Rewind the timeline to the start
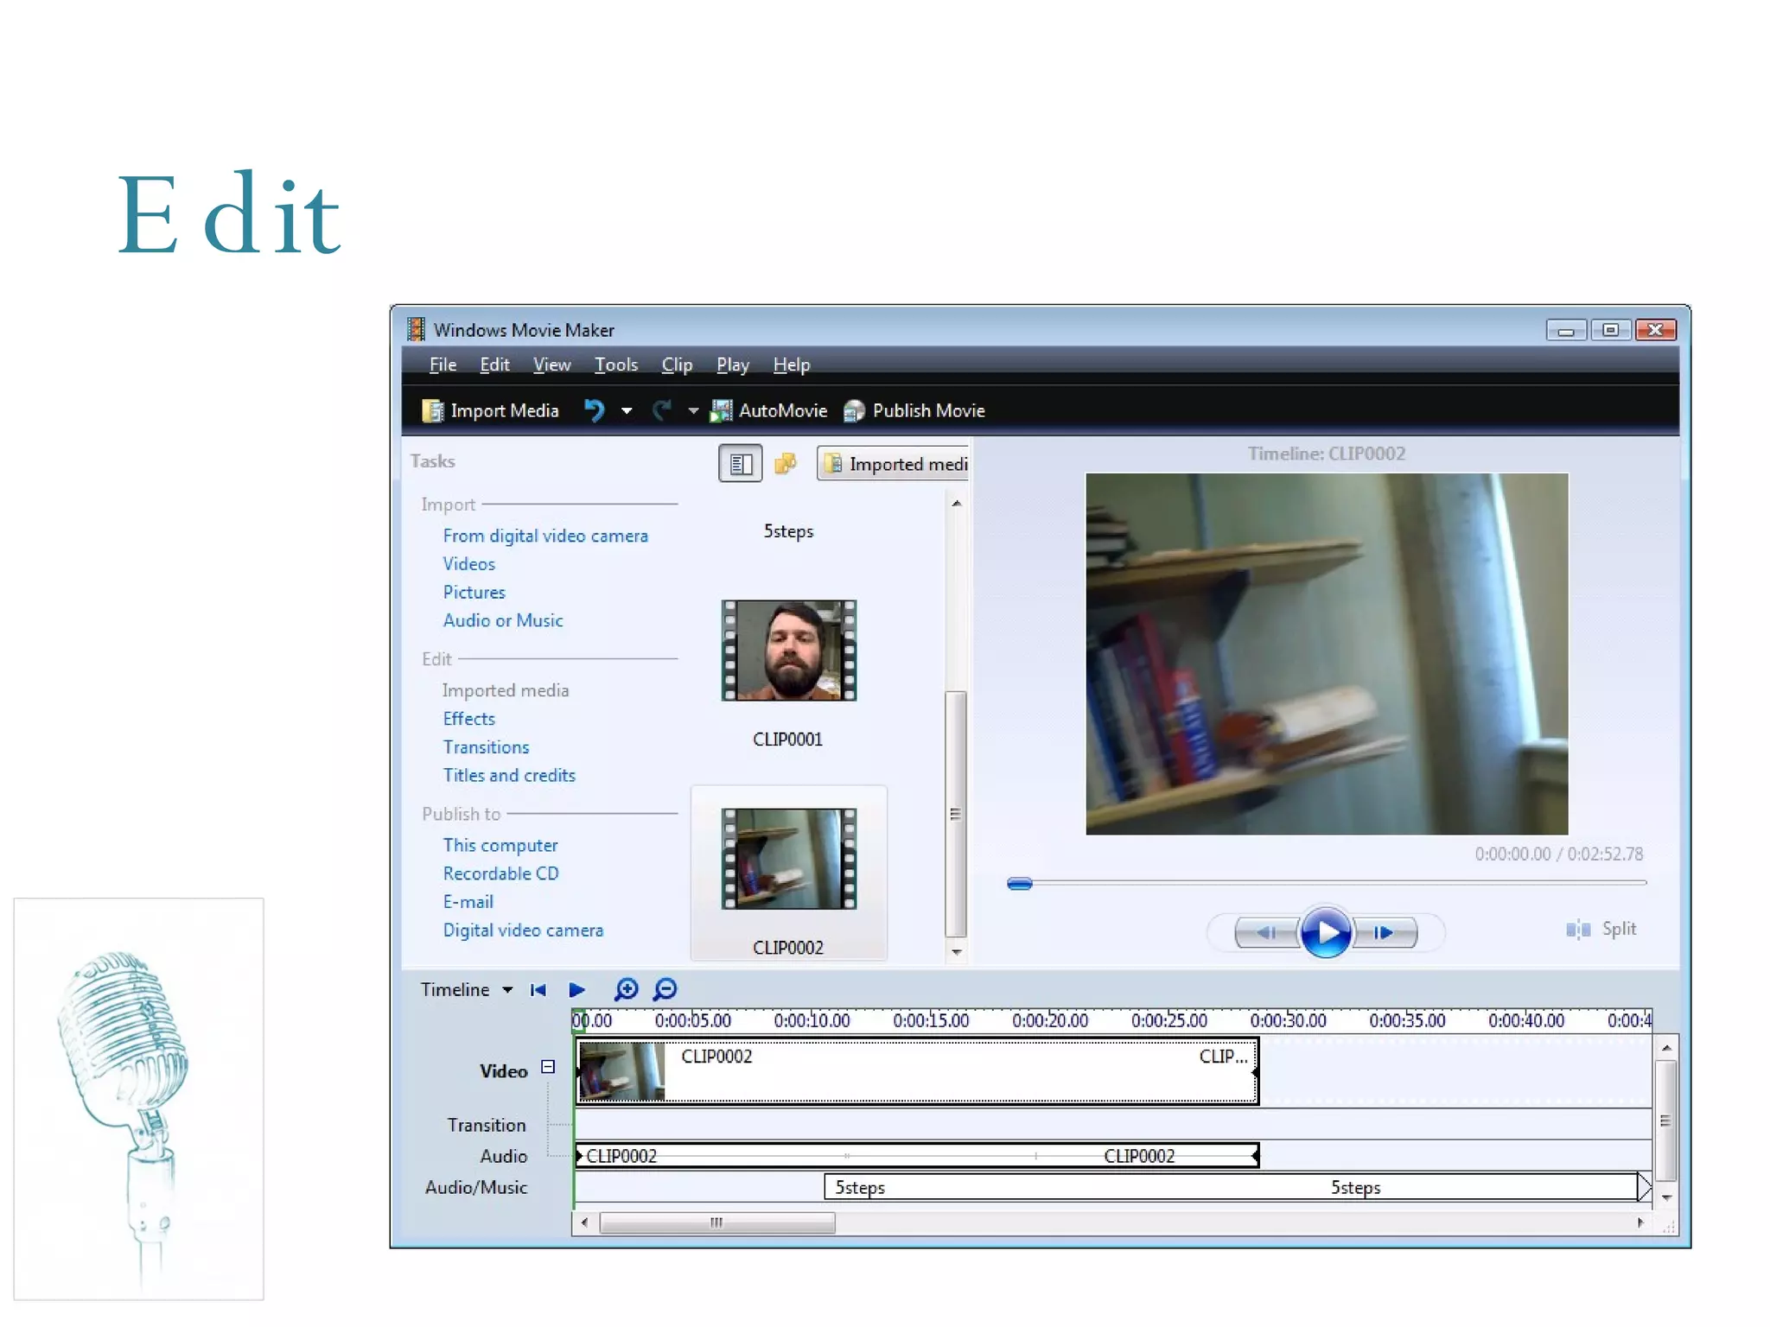The width and height of the screenshot is (1770, 1327). pyautogui.click(x=538, y=990)
